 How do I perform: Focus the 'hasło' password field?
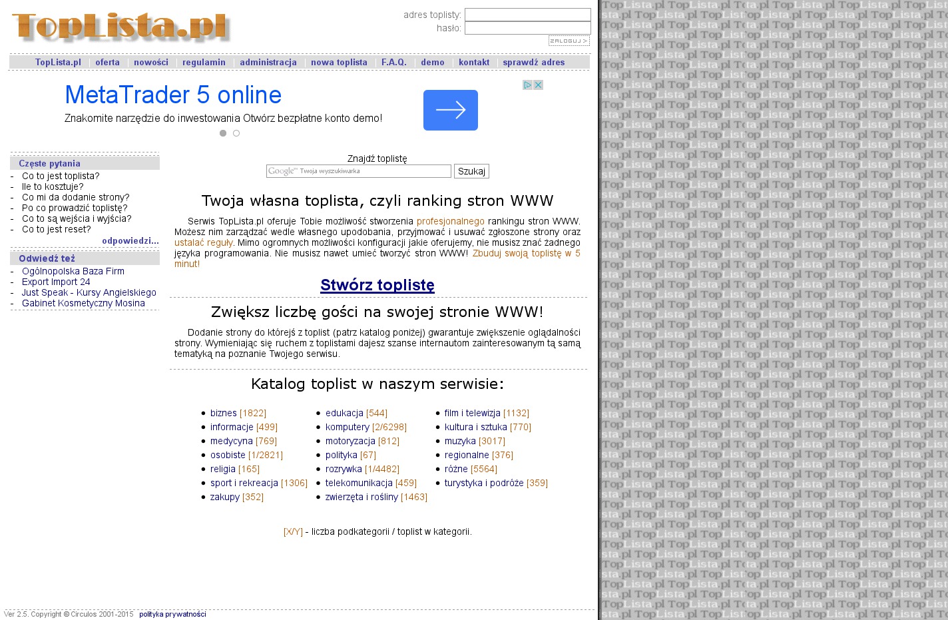pyautogui.click(x=527, y=28)
